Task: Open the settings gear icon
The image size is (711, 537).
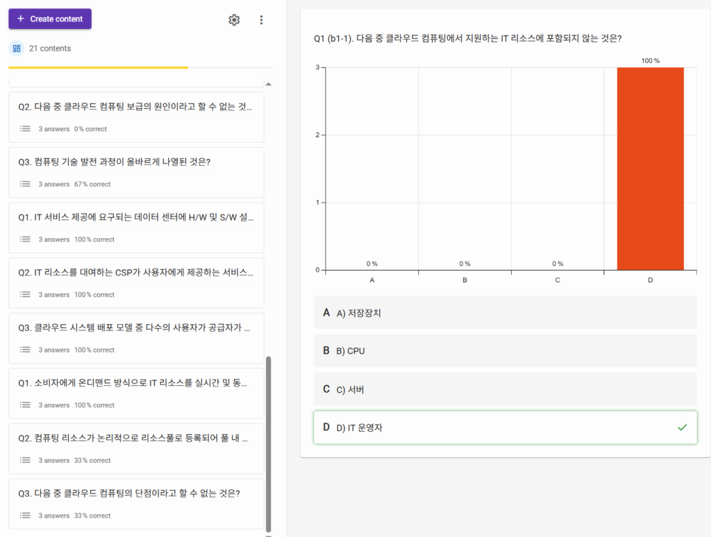Action: click(x=234, y=20)
